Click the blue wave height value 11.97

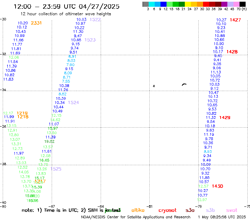[x=19, y=153]
